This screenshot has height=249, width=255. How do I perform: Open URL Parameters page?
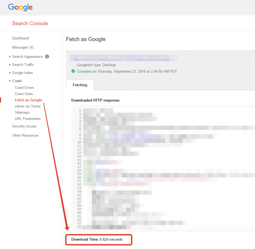click(28, 119)
